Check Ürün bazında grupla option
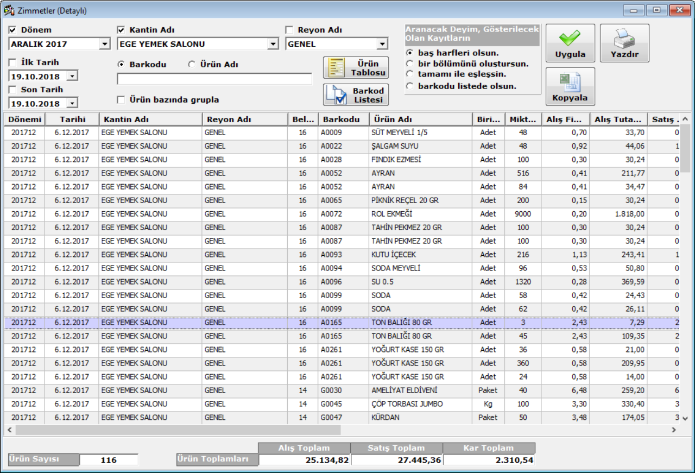The image size is (695, 473). 122,99
